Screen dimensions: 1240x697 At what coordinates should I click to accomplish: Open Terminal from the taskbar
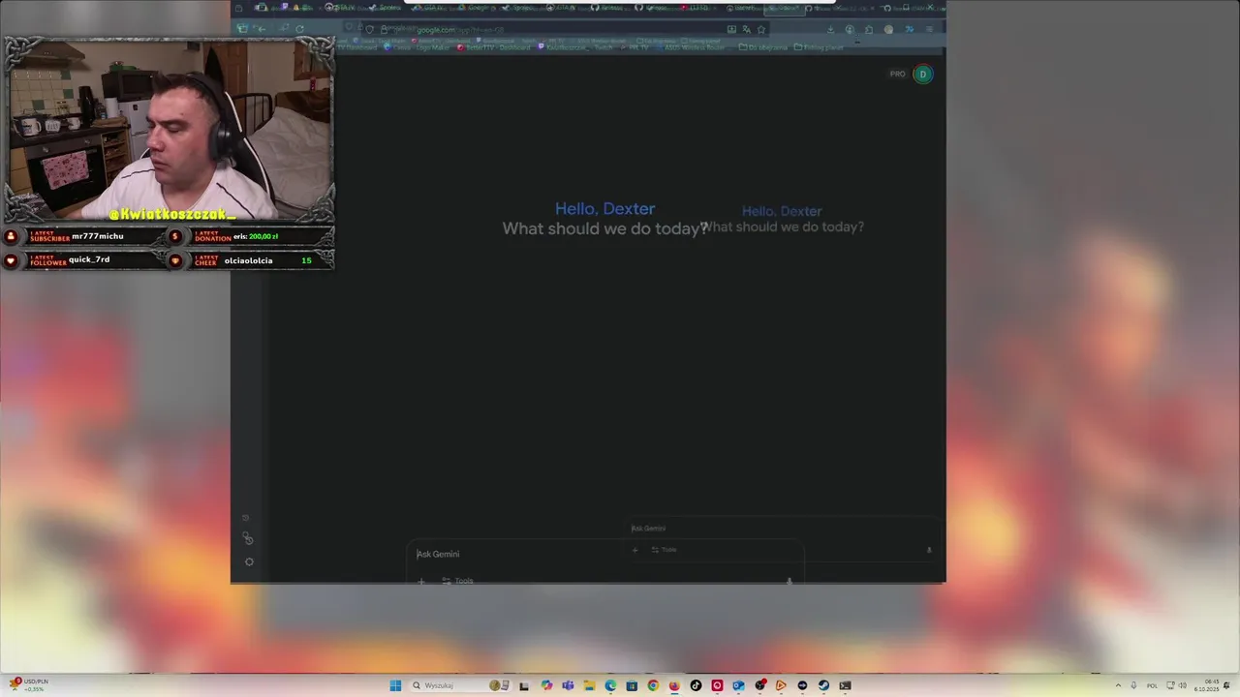pos(846,685)
